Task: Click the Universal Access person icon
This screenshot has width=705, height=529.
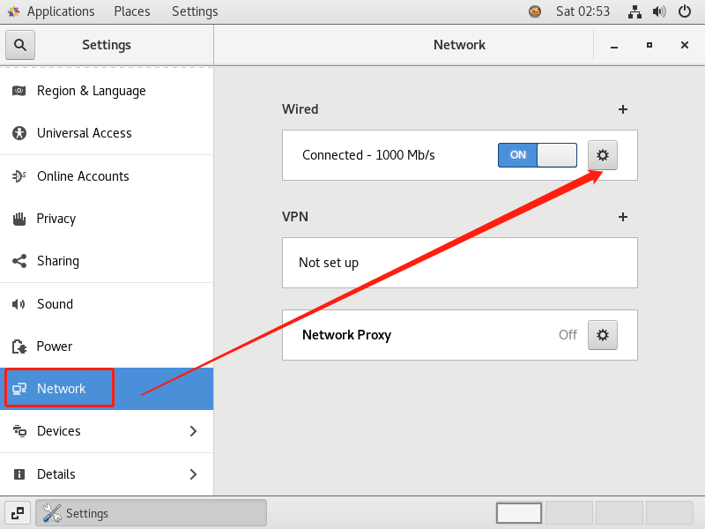Action: click(19, 133)
